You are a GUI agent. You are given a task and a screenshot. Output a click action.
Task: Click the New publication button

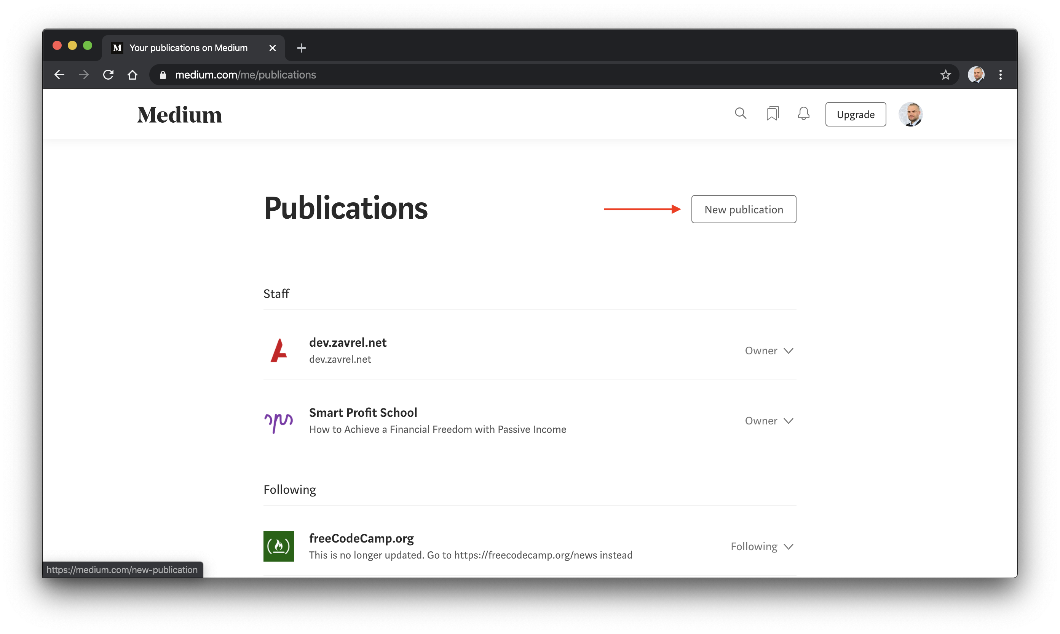coord(743,209)
